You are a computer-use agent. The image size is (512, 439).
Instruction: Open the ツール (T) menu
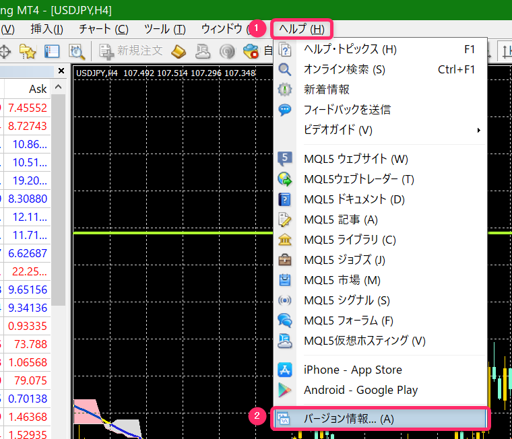coord(165,30)
